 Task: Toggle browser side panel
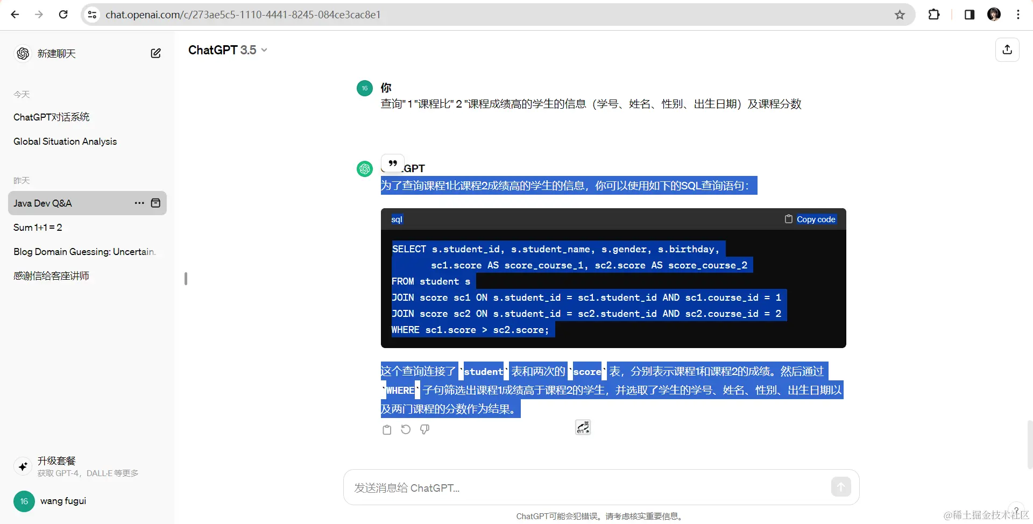pyautogui.click(x=970, y=15)
